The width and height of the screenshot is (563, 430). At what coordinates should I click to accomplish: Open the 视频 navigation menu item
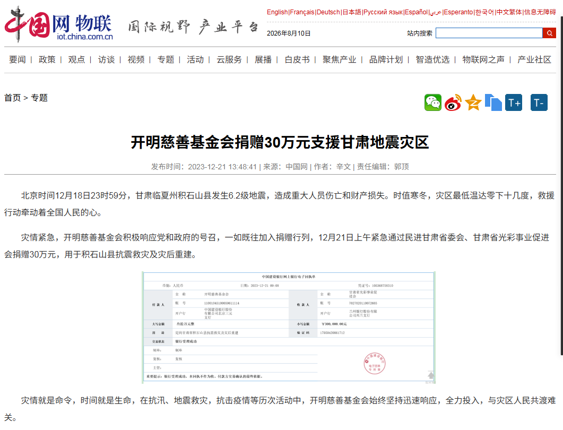(x=136, y=59)
